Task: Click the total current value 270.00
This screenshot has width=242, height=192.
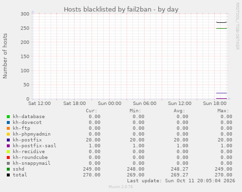Action: (92, 175)
